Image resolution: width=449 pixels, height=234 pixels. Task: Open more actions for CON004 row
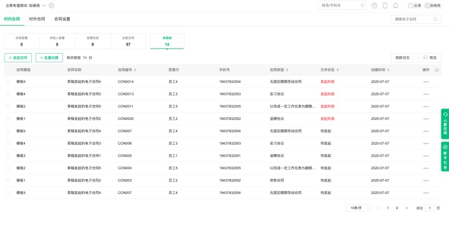426,168
